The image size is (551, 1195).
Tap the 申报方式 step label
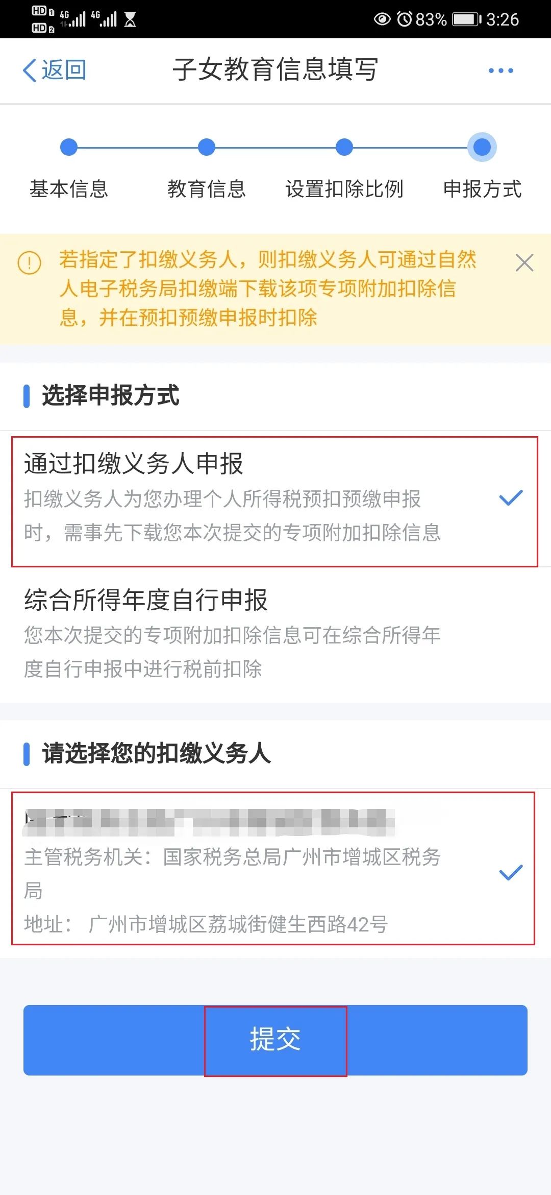pyautogui.click(x=482, y=189)
